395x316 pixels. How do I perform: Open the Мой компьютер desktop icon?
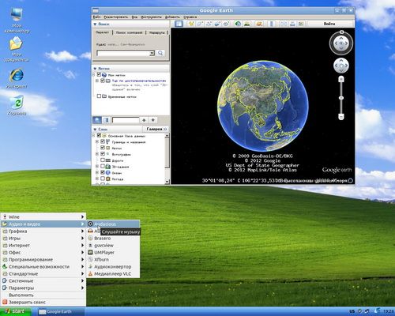[x=17, y=20]
